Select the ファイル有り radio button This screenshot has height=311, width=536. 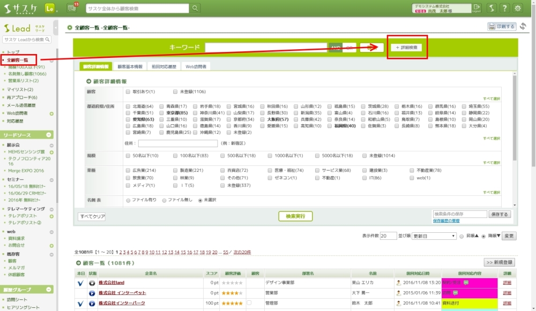[128, 200]
